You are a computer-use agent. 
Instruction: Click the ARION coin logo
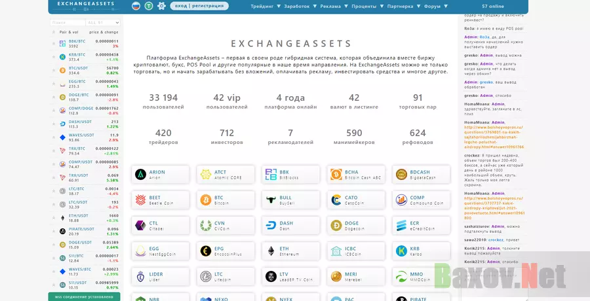tap(140, 174)
